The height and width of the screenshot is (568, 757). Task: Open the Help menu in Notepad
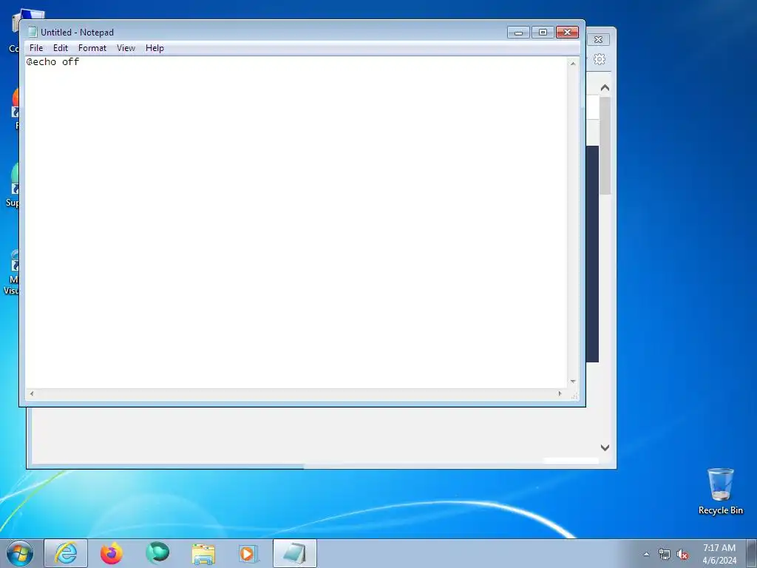point(155,48)
